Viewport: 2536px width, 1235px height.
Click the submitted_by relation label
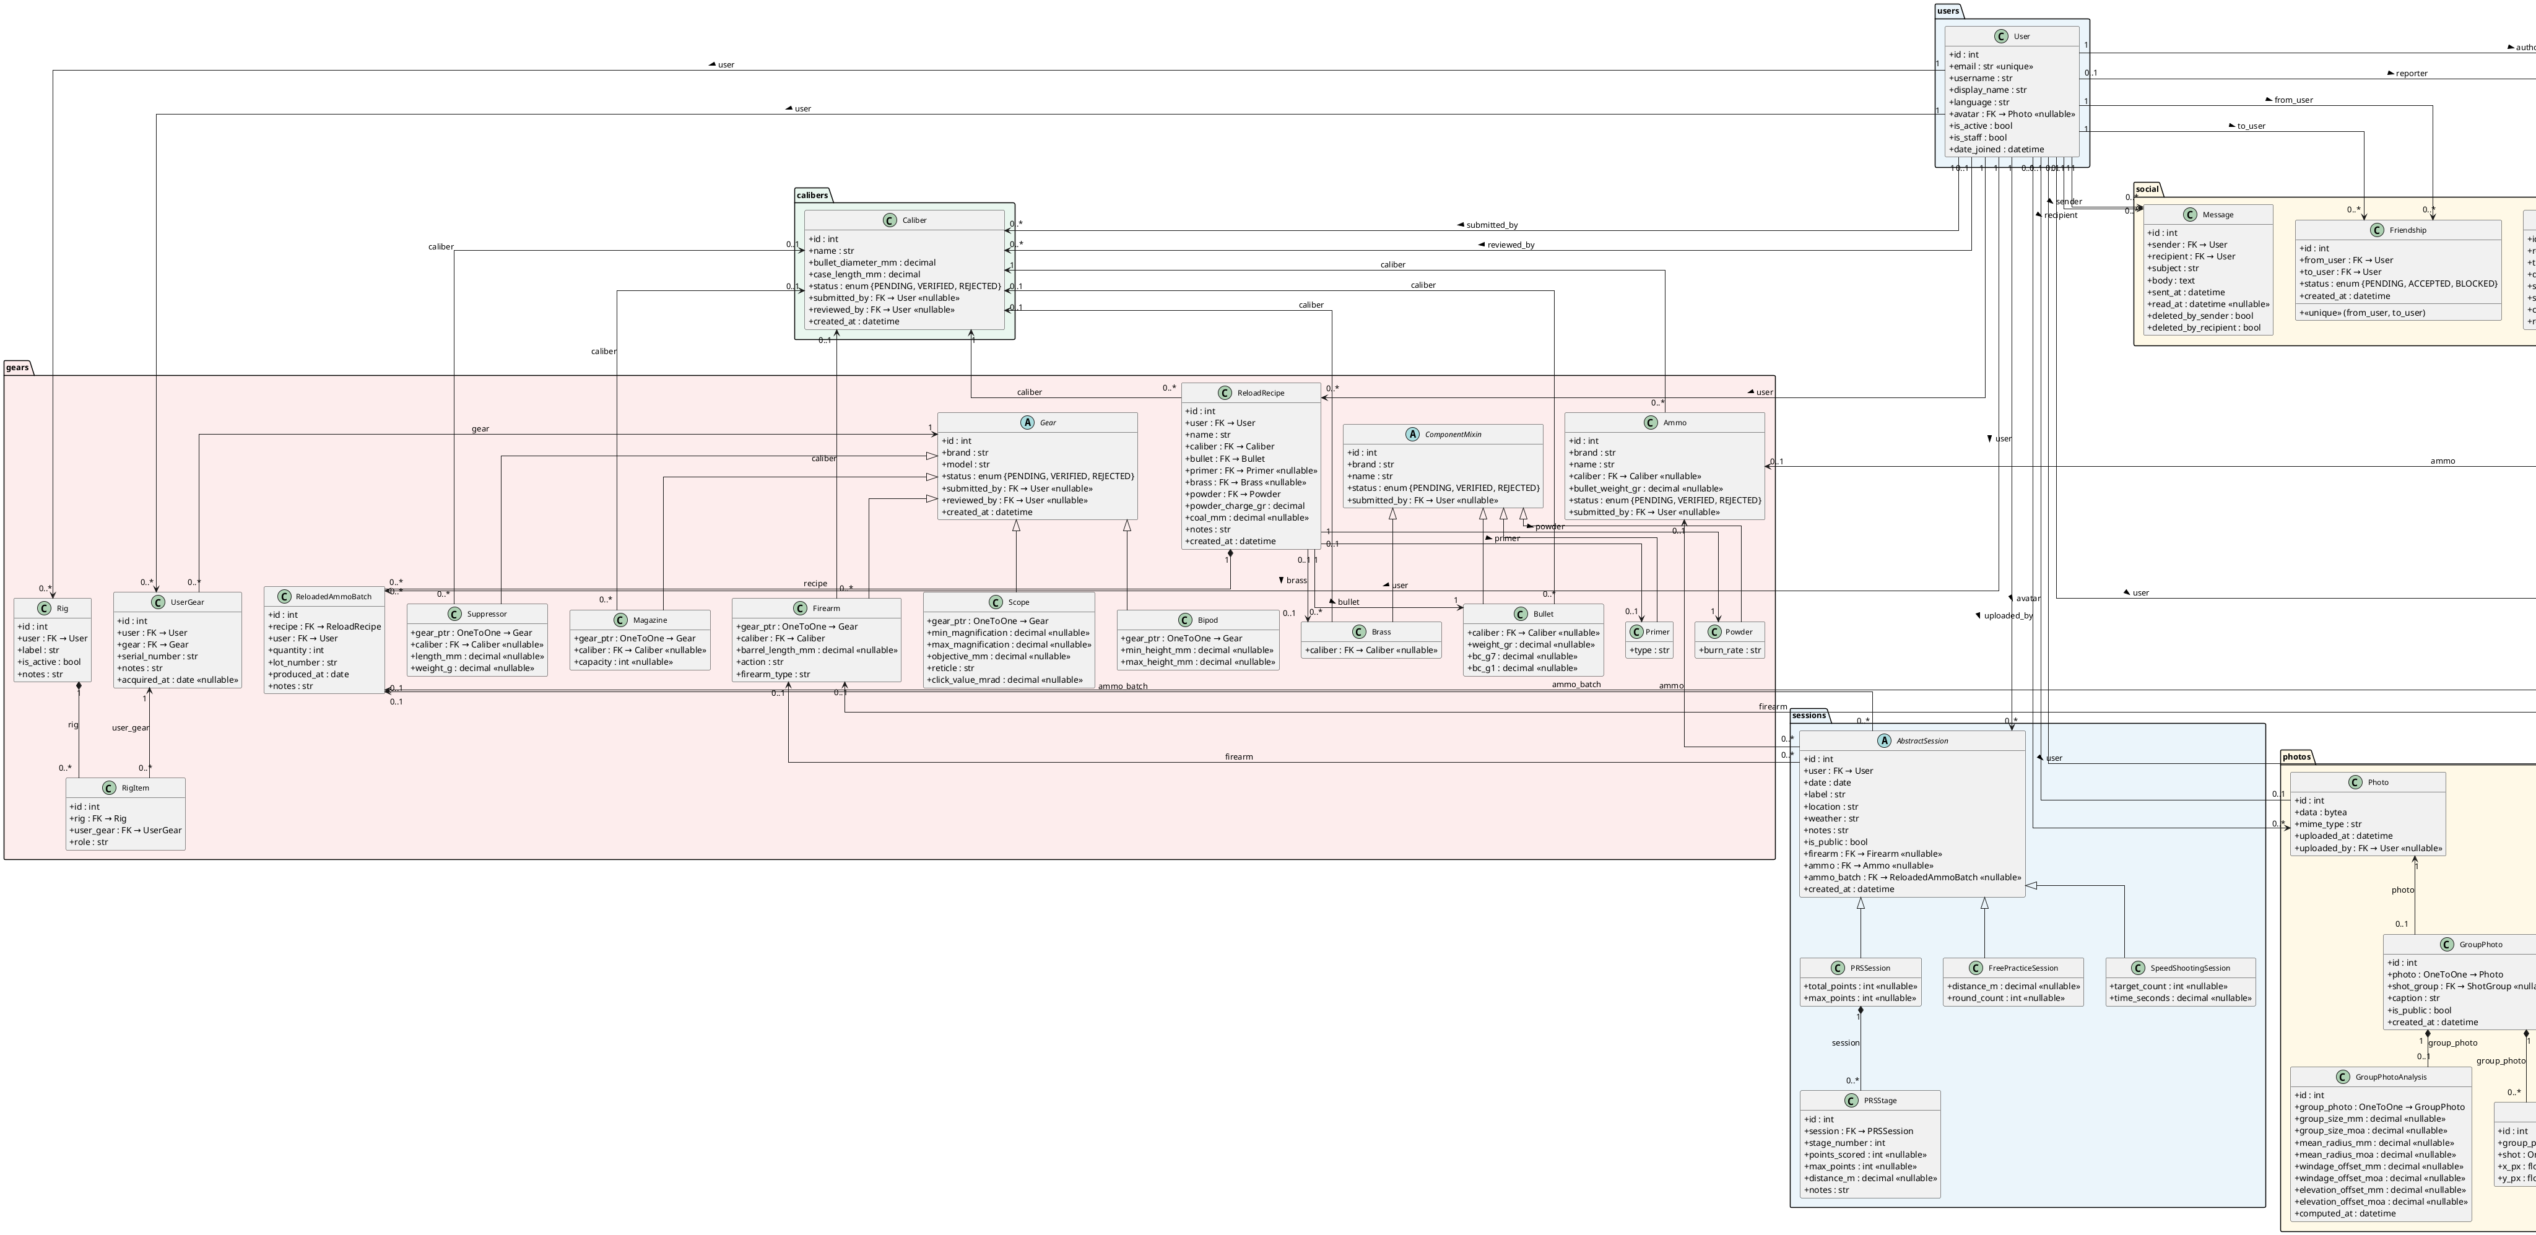(x=1492, y=225)
